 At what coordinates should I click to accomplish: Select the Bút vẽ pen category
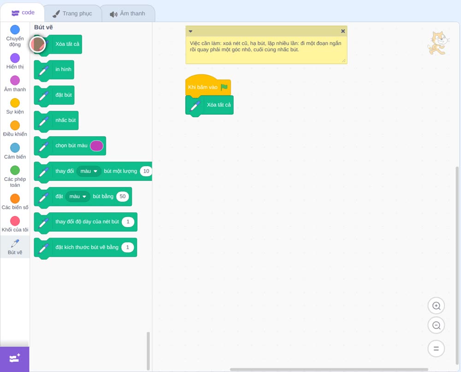[x=15, y=246]
